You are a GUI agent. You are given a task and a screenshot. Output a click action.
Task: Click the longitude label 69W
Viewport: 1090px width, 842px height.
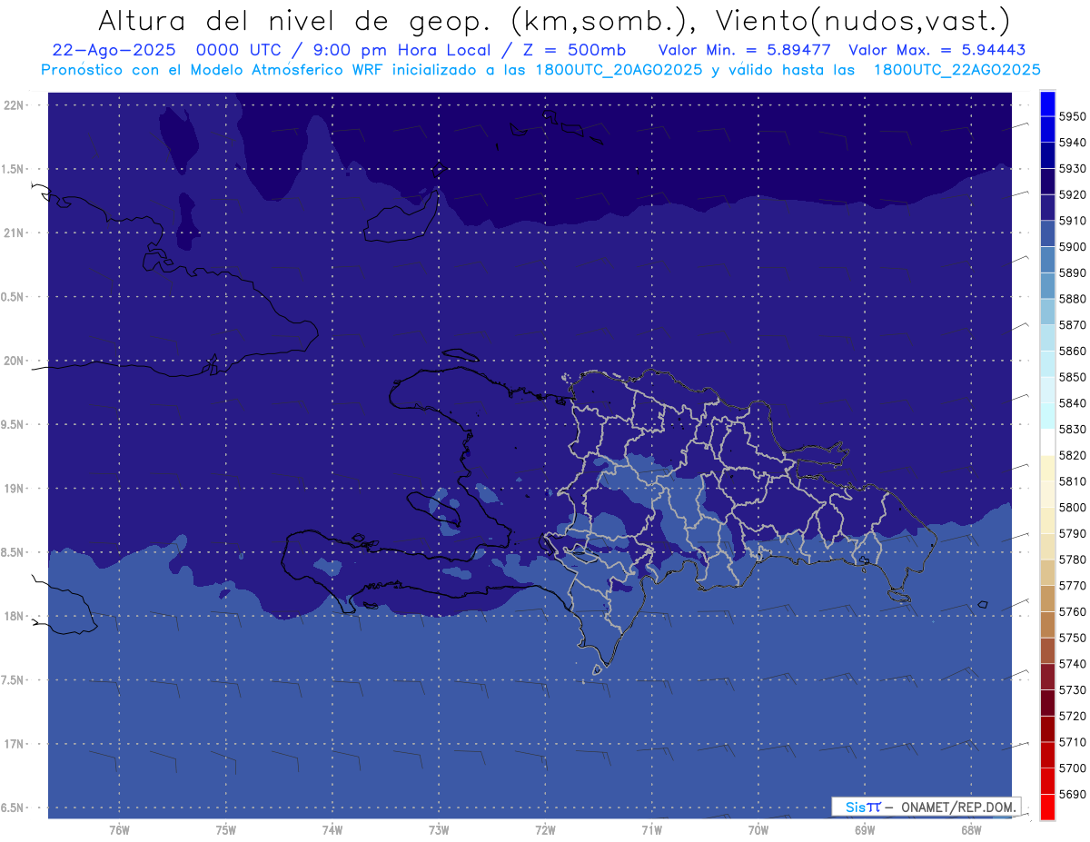[864, 830]
